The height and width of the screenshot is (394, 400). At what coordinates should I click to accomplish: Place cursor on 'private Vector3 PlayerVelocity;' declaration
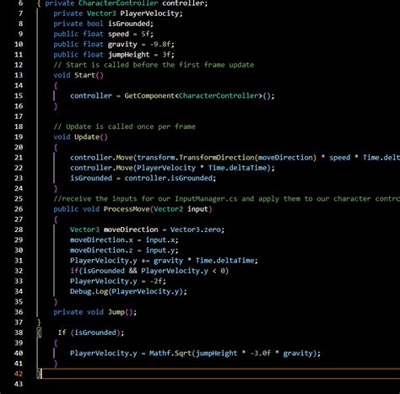[118, 13]
